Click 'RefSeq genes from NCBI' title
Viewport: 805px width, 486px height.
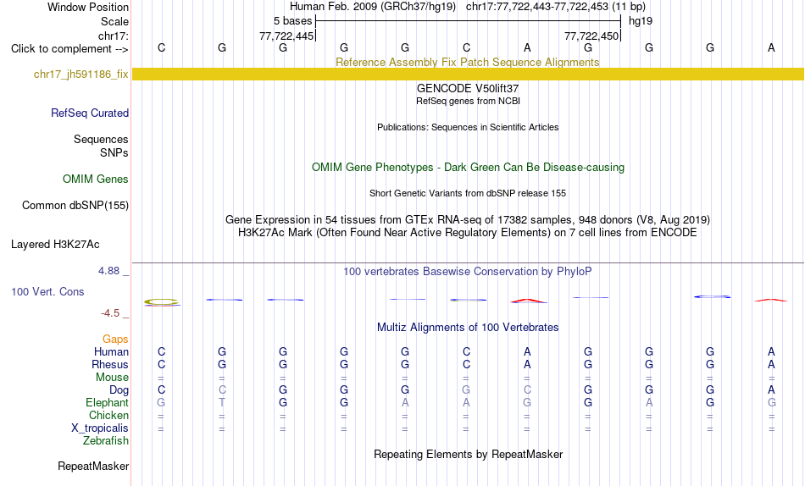[468, 101]
